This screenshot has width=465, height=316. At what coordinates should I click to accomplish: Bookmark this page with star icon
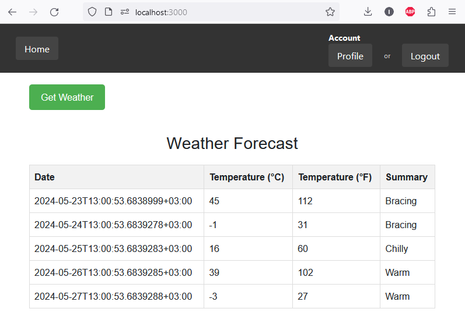coord(330,12)
